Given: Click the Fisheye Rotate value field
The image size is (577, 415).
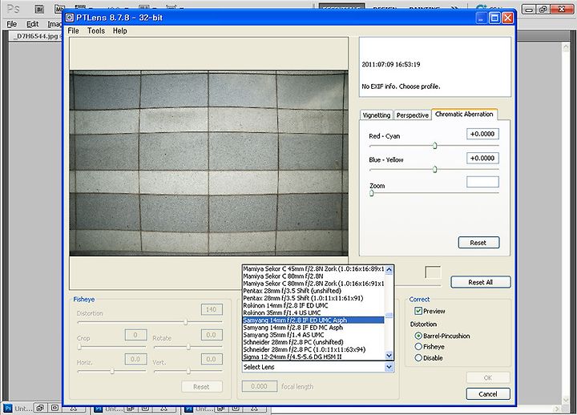Looking at the screenshot, I should (x=212, y=335).
